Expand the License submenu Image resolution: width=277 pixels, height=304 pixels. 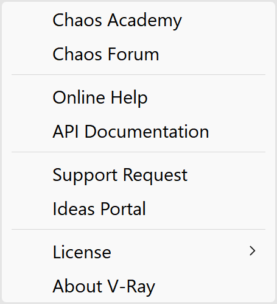tap(138, 252)
